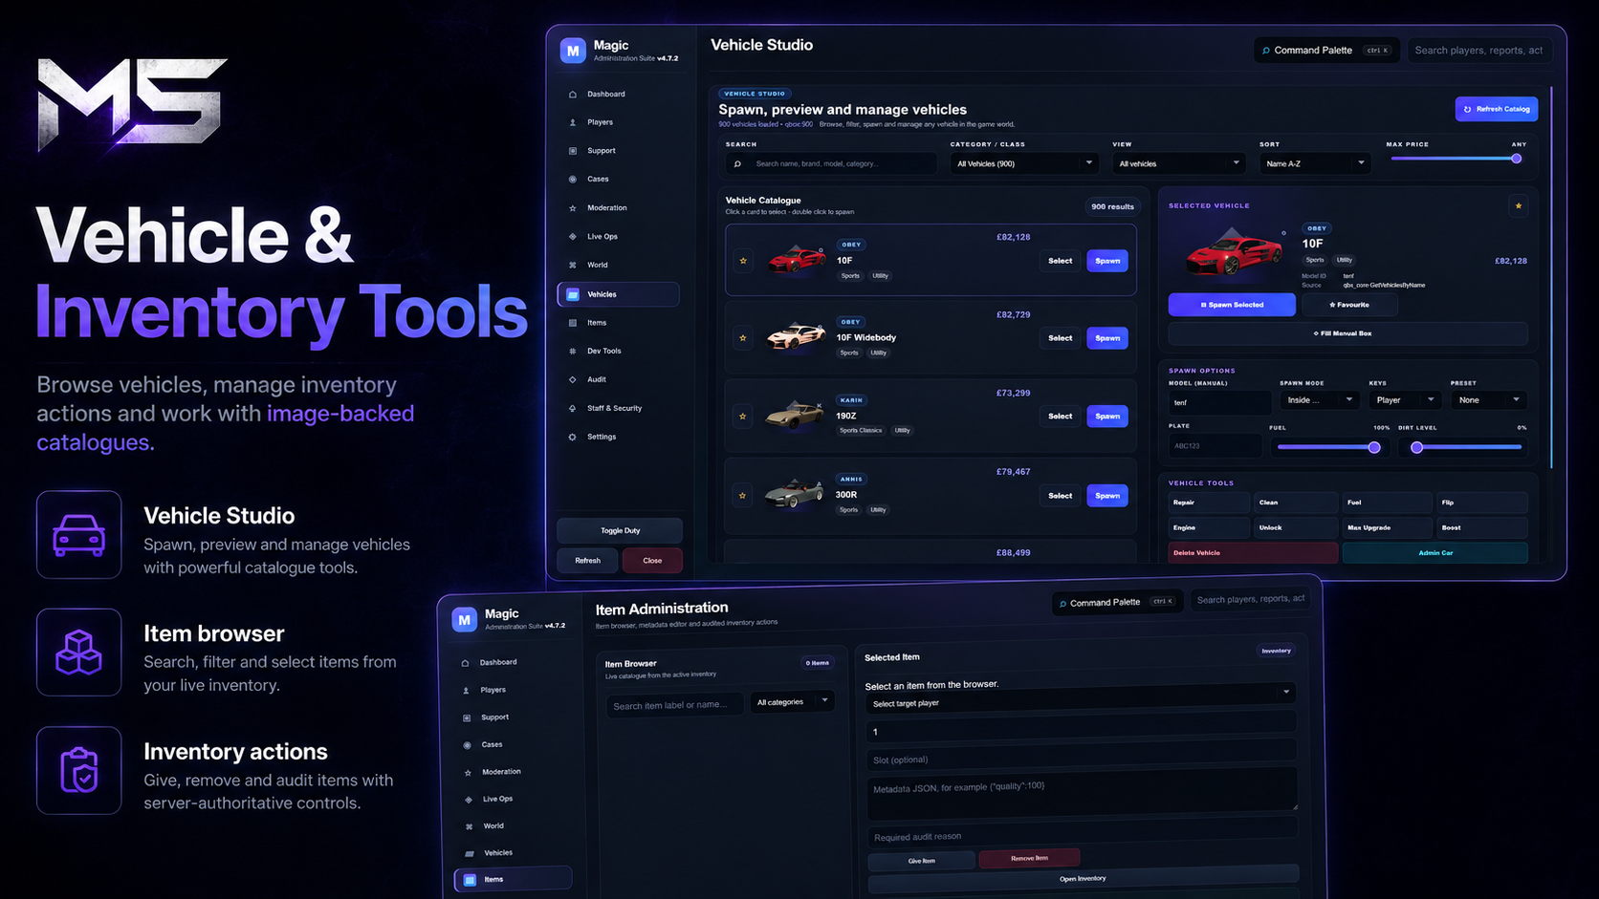Click the Remove Item button
The width and height of the screenshot is (1599, 899).
tap(1029, 858)
